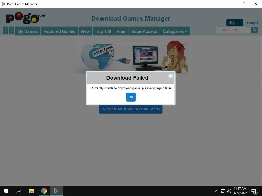262x196 pixels.
Task: Open Google Chrome from taskbar
Action: (x=44, y=191)
